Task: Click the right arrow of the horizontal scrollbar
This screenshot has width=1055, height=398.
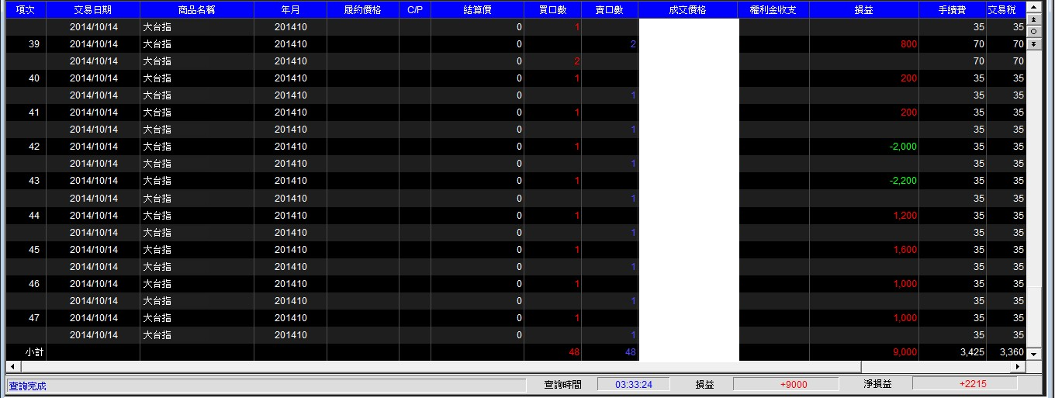Action: (x=1019, y=365)
